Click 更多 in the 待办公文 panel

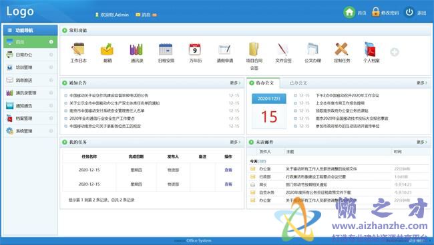click(422, 83)
